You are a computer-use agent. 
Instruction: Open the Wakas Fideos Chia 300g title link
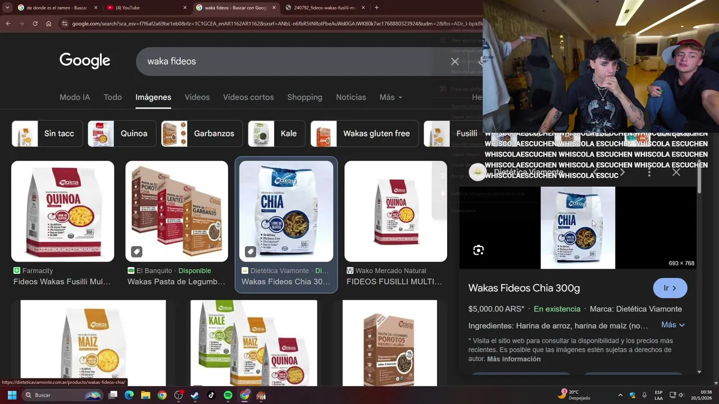click(524, 288)
